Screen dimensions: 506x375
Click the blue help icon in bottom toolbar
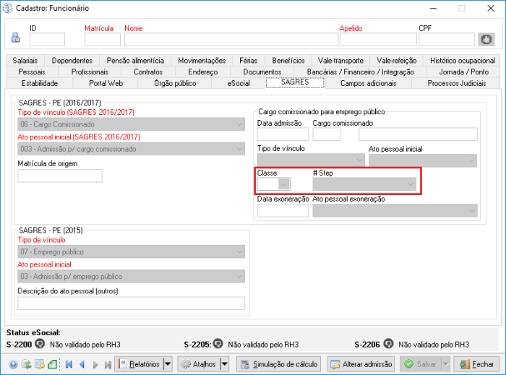click(14, 364)
